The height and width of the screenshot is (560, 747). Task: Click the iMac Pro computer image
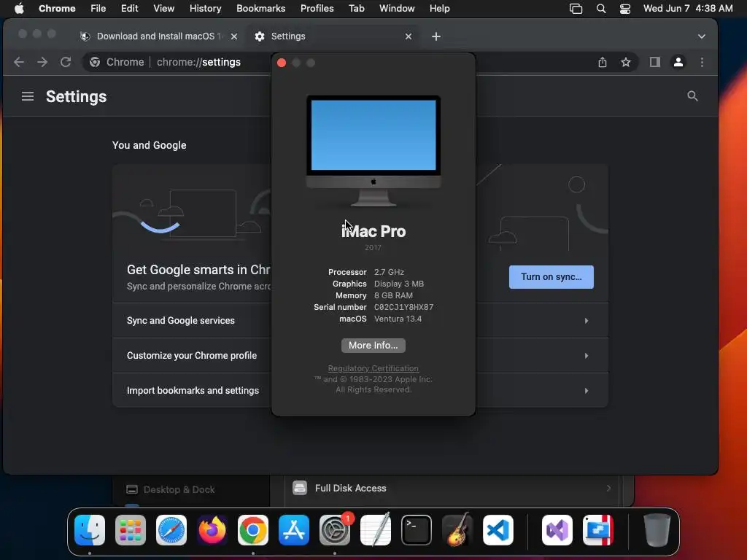[x=373, y=151]
